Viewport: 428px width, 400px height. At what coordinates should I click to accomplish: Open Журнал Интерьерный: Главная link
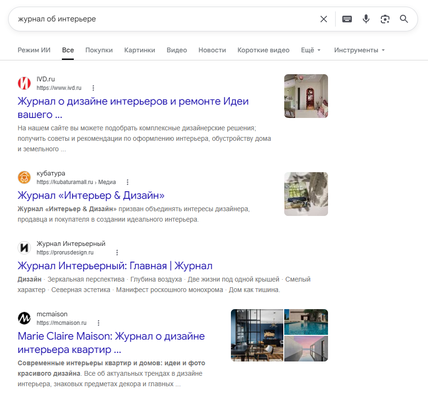[115, 266]
